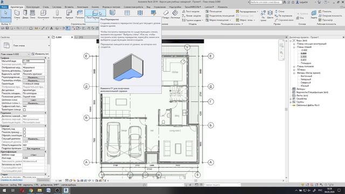Expand the Families (Семейства) tree node

click(291, 99)
